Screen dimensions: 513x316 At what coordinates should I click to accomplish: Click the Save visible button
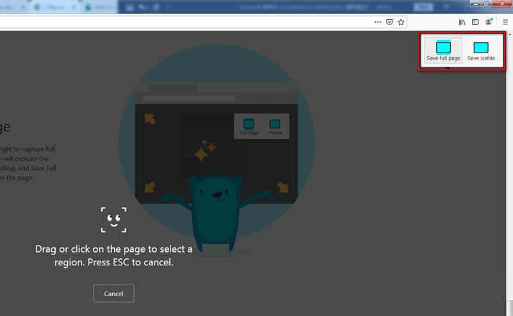tap(481, 50)
